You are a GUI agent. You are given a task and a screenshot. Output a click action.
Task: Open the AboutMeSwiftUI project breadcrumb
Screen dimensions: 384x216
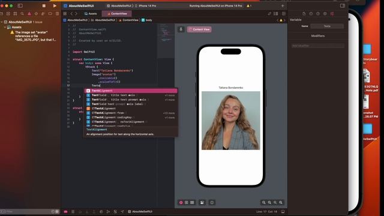tap(76, 20)
